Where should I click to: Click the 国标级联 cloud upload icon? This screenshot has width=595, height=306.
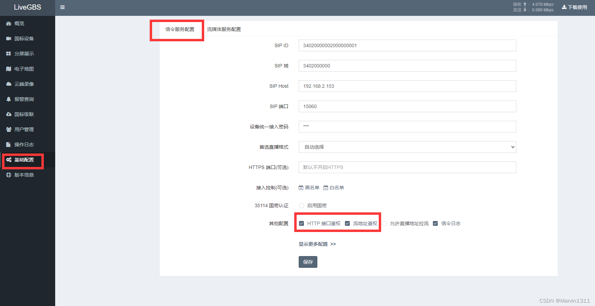click(x=9, y=114)
